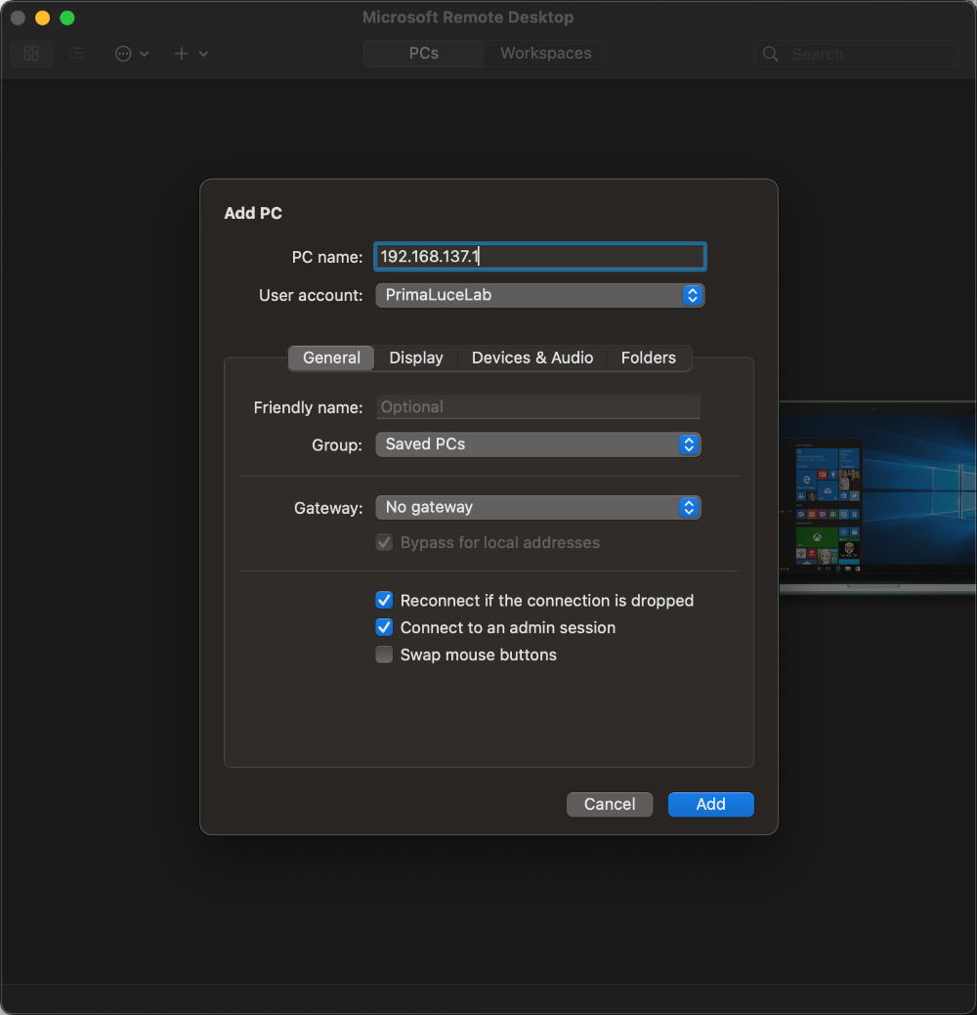Click the Friendly name field
The width and height of the screenshot is (977, 1015).
point(538,407)
